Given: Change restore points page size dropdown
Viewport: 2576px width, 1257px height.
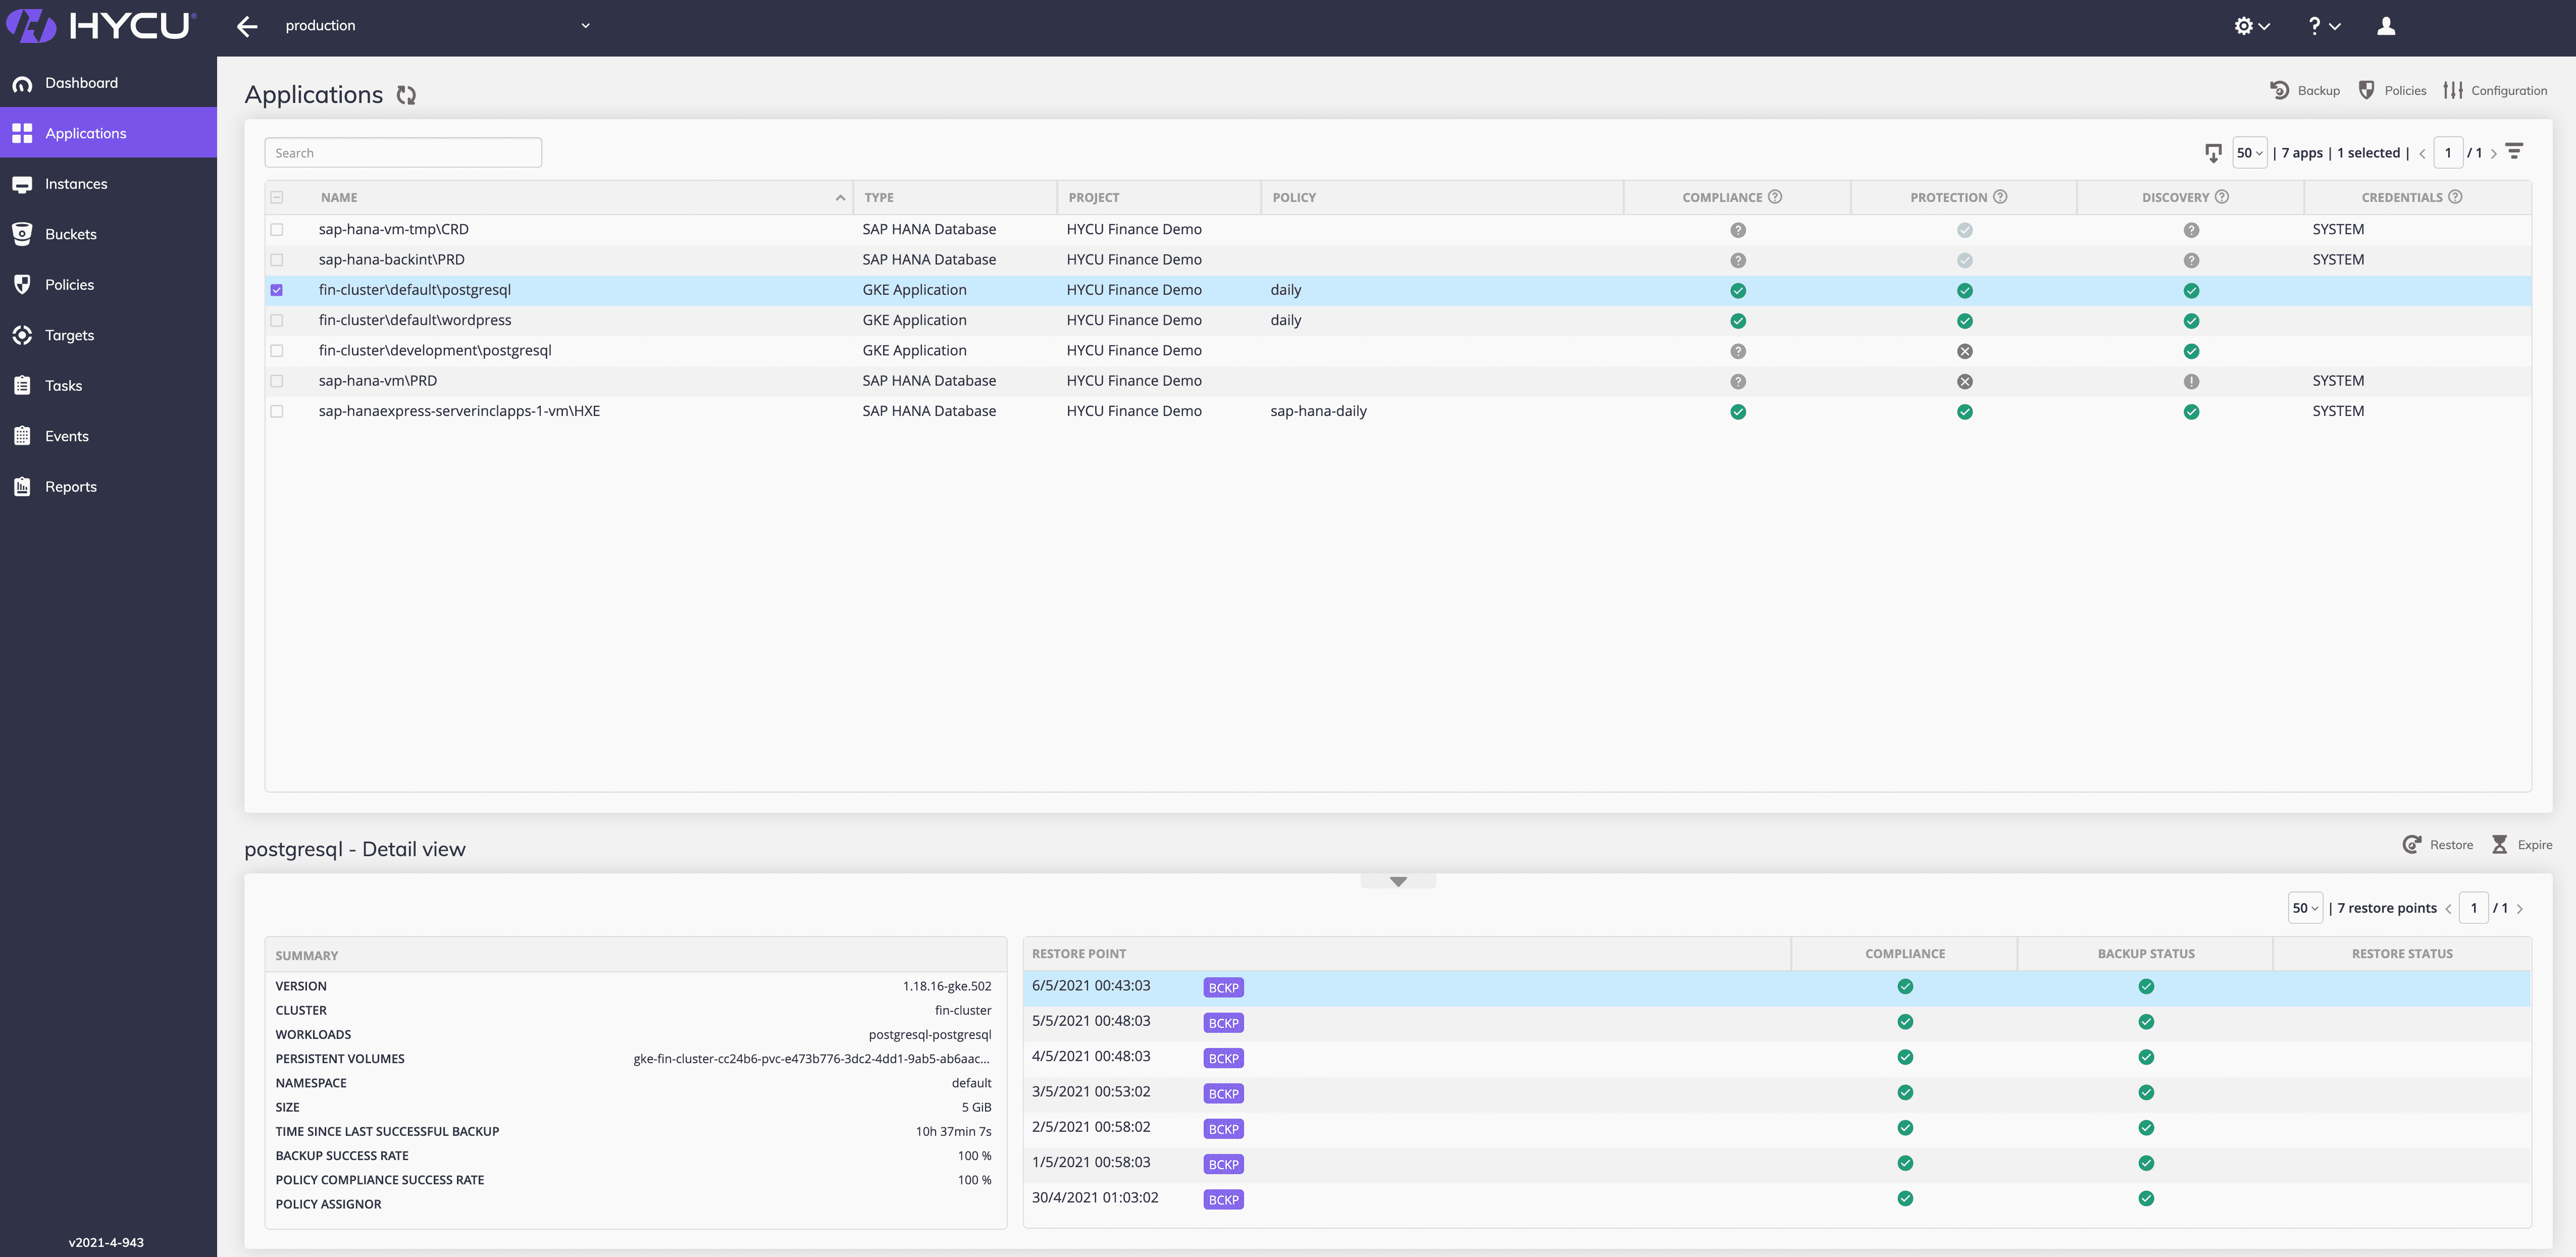Looking at the screenshot, I should point(2304,908).
